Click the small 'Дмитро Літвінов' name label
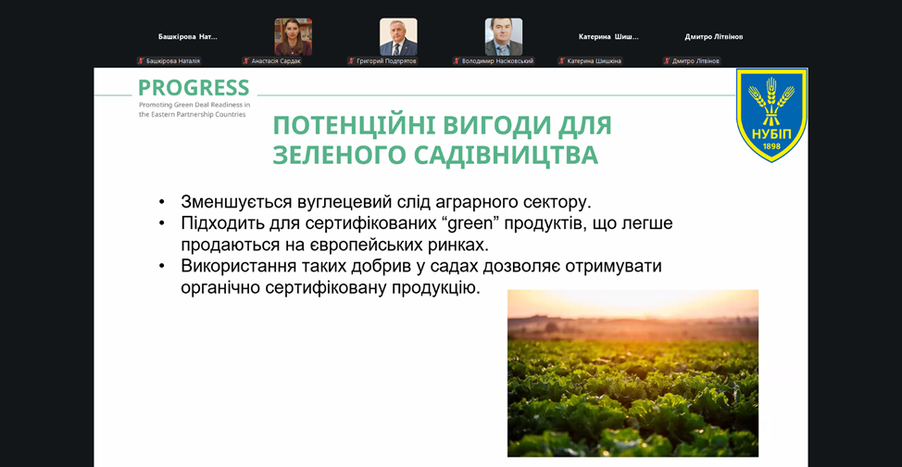 (695, 61)
